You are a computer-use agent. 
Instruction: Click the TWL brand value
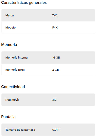[55, 15]
